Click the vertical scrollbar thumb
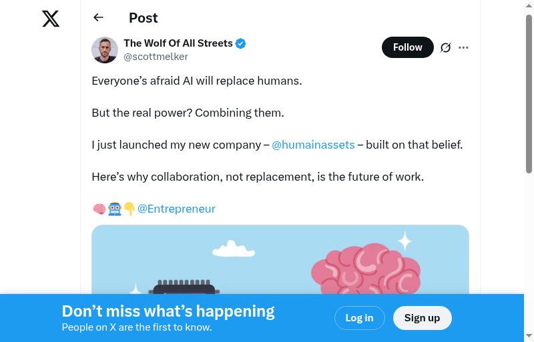Viewport: 534px width, 342px height. point(529,93)
